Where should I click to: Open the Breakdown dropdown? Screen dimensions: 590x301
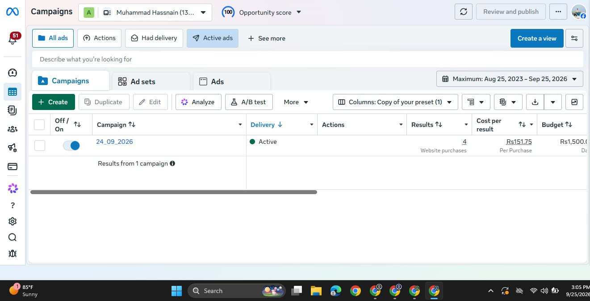[476, 102]
